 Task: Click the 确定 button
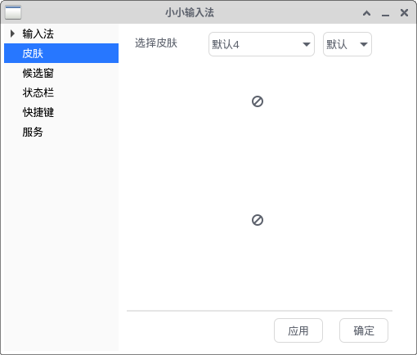(x=364, y=330)
